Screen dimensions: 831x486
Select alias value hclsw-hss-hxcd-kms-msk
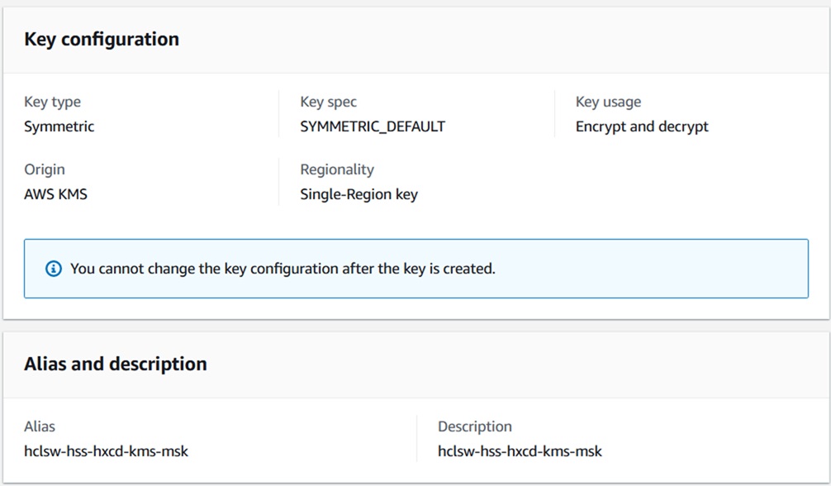tap(106, 451)
